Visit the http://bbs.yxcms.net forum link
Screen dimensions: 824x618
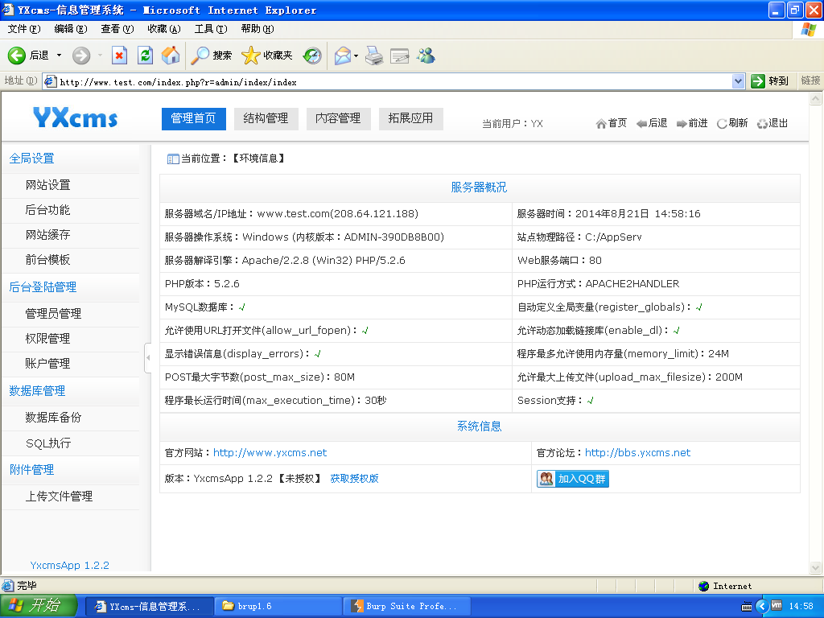click(x=637, y=452)
